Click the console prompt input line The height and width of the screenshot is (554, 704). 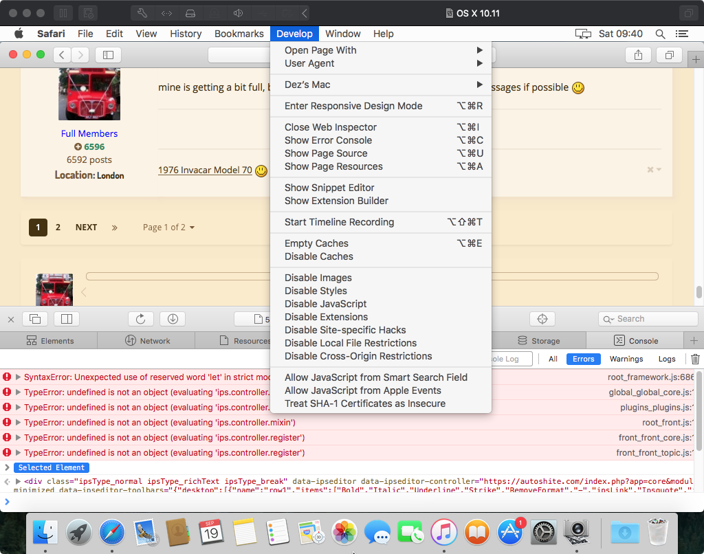(352, 502)
